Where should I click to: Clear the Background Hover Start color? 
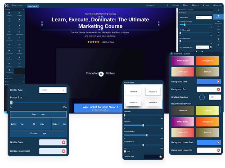(x=218, y=142)
